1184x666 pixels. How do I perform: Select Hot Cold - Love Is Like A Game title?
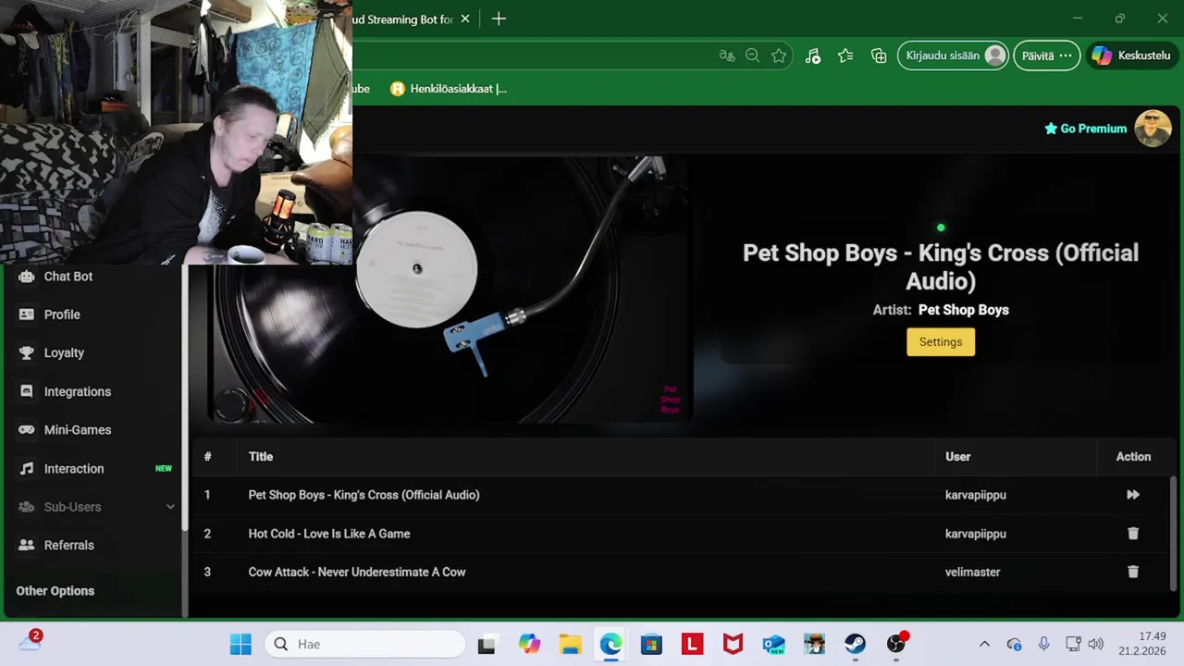329,534
